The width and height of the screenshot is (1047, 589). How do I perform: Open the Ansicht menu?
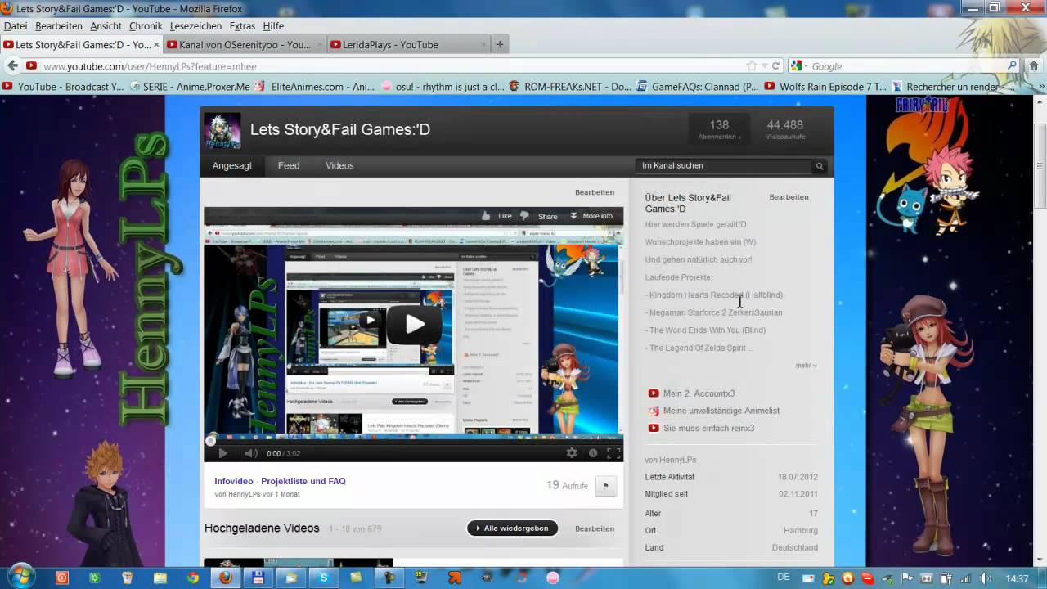[x=106, y=26]
